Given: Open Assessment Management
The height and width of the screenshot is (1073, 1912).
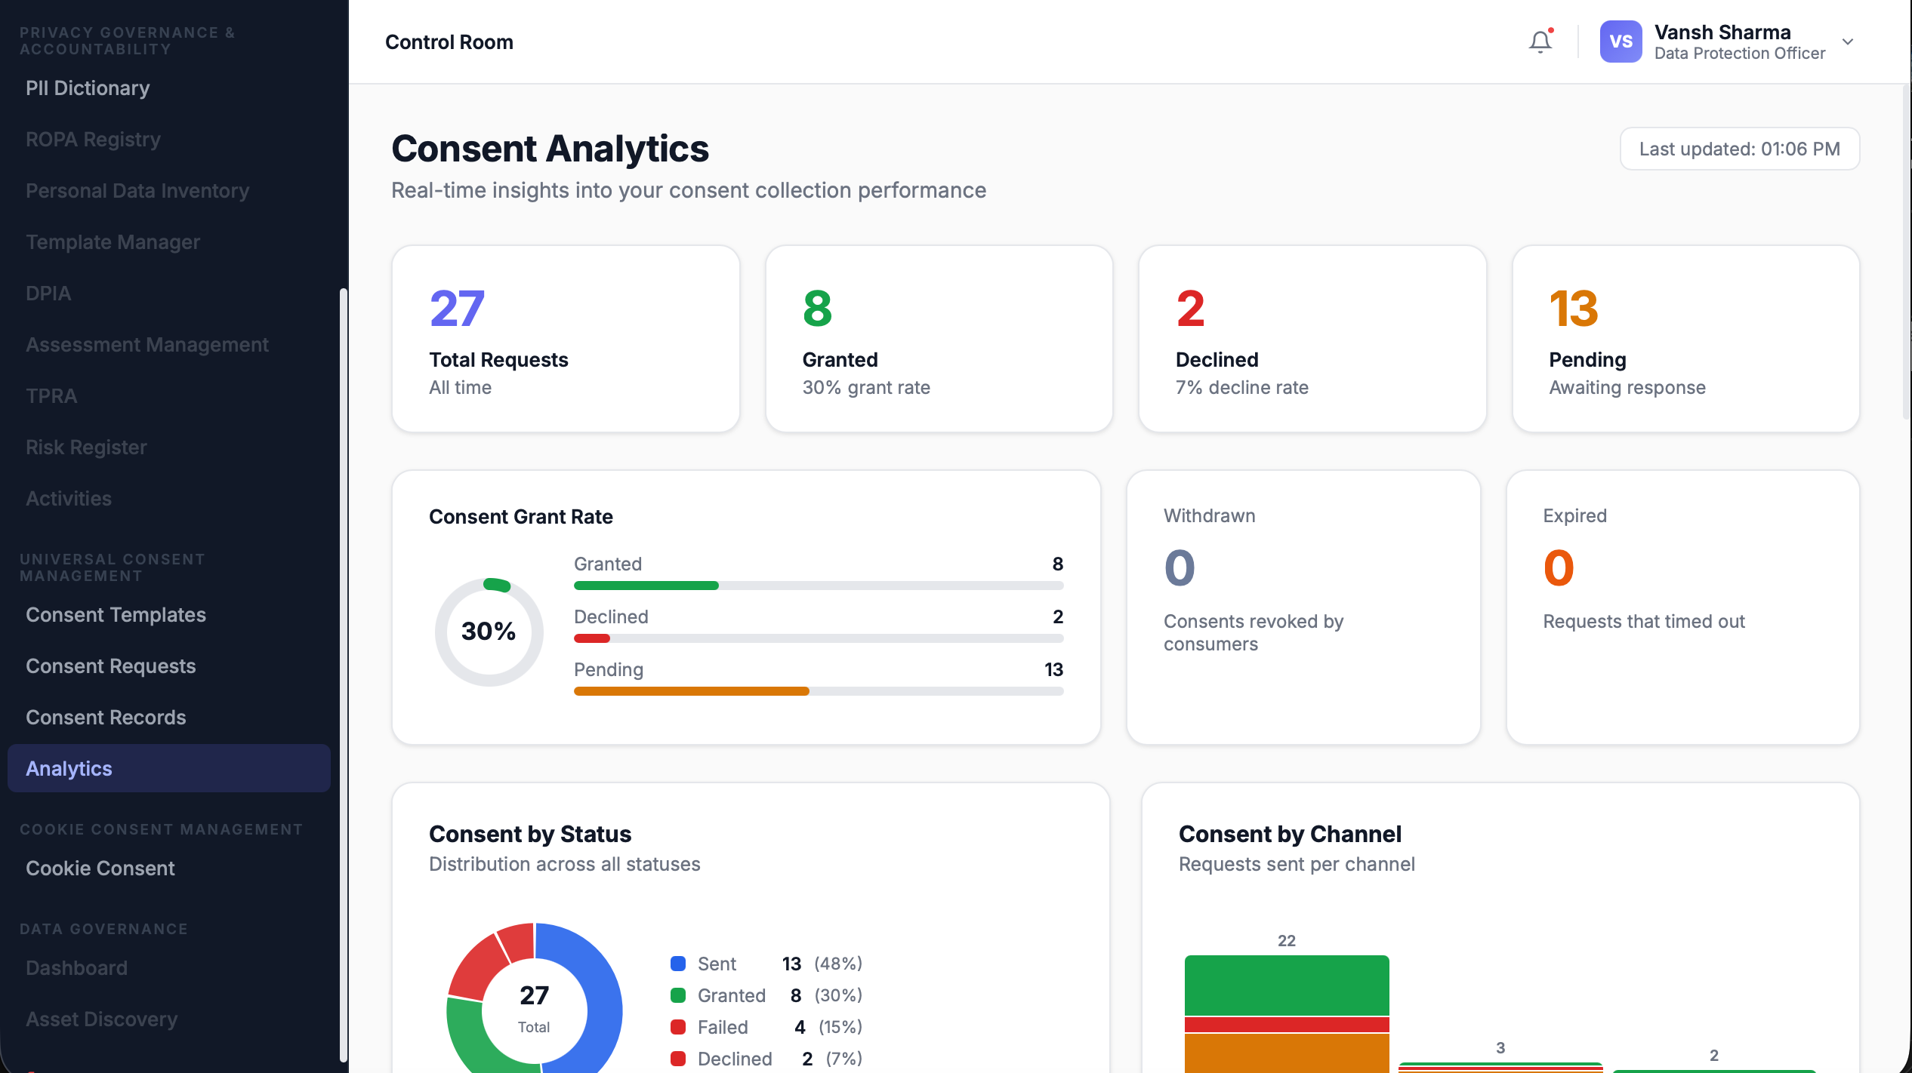Looking at the screenshot, I should point(147,345).
